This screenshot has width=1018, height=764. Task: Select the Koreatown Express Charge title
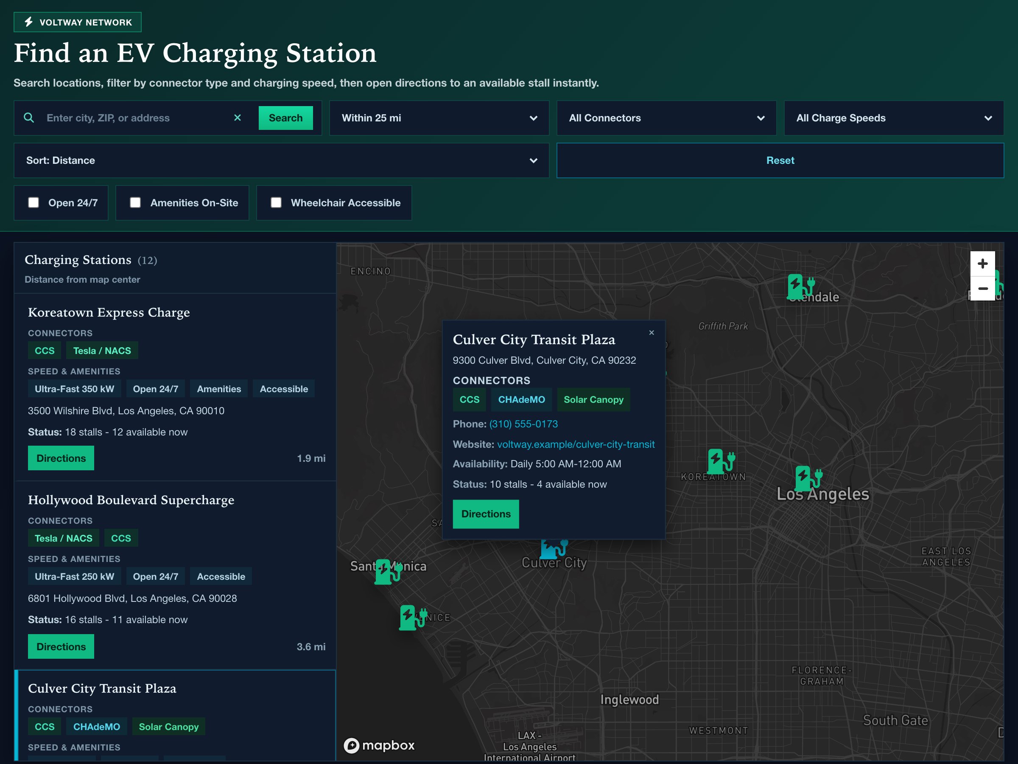(x=109, y=312)
